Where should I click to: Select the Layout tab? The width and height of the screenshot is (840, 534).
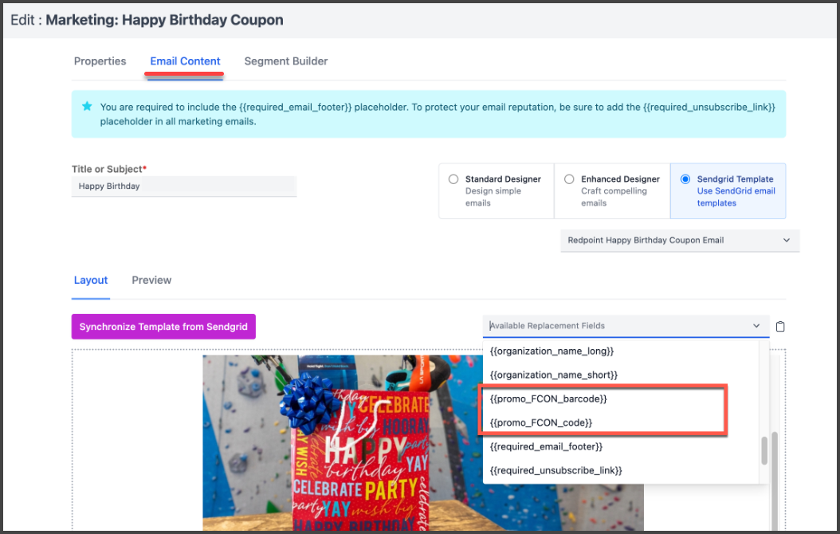[91, 281]
